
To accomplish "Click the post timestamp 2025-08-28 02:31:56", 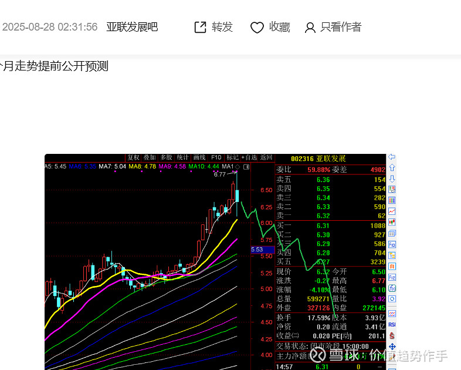I will tap(50, 27).
